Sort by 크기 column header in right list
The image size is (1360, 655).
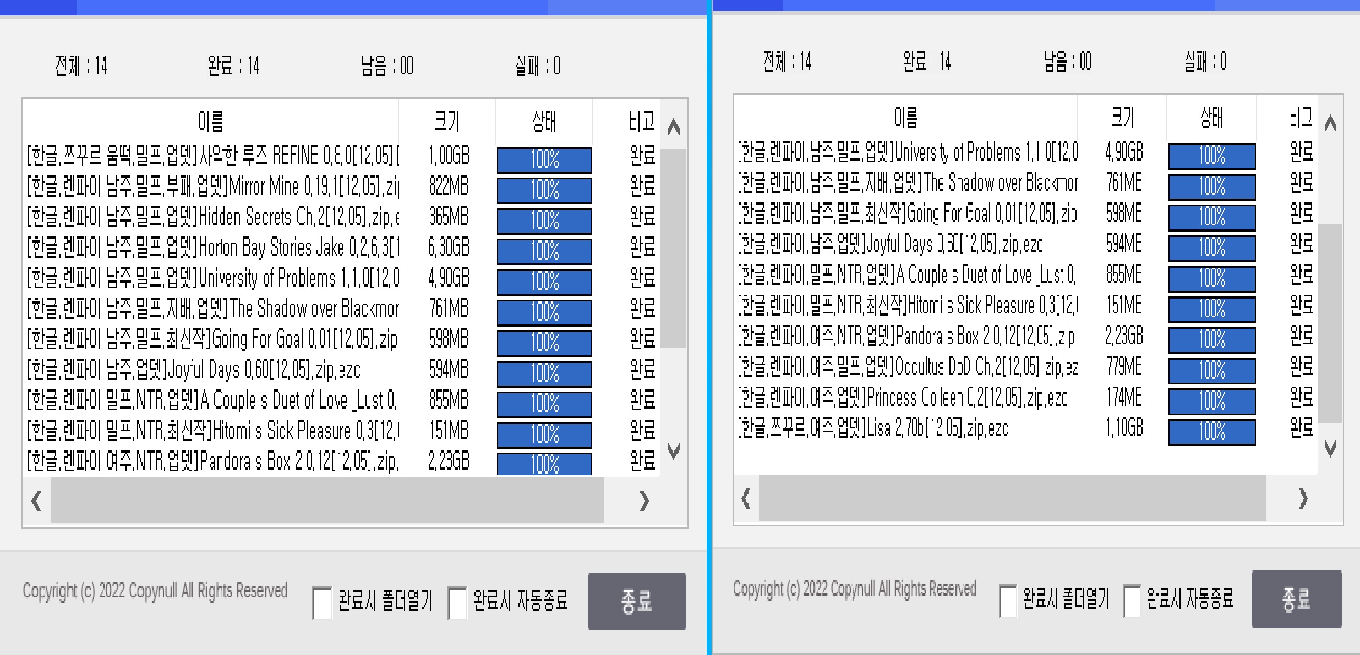[1122, 117]
